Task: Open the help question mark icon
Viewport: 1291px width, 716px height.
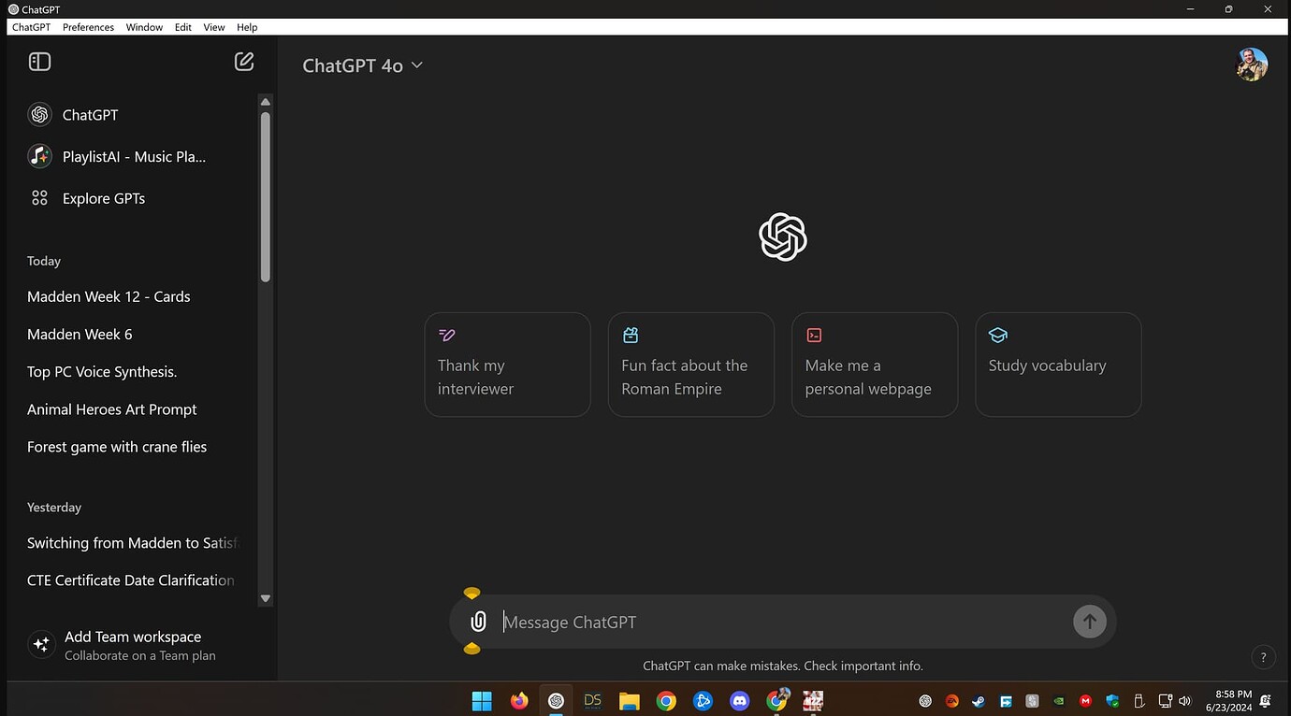Action: coord(1263,657)
